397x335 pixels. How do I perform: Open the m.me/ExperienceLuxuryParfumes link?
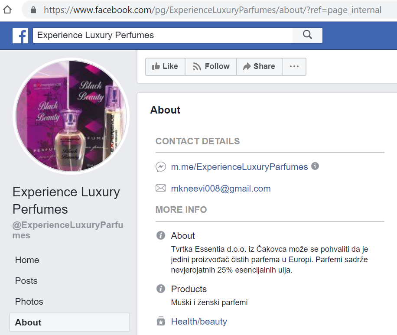239,167
